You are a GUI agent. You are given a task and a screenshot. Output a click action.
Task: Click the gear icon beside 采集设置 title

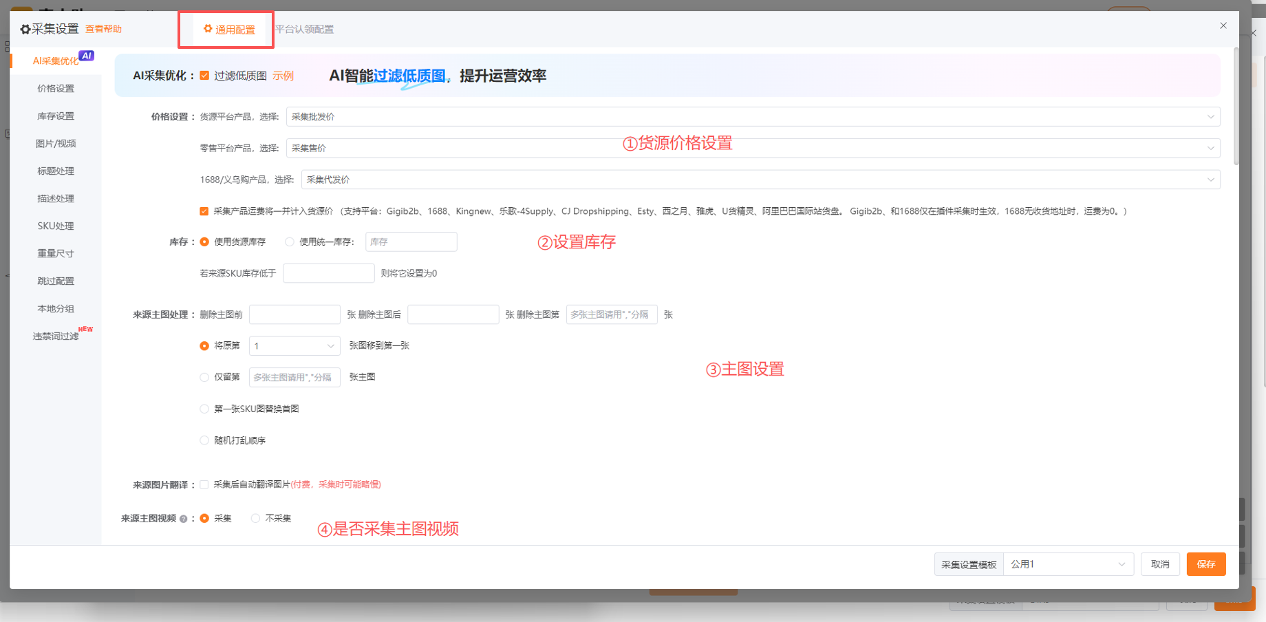[x=25, y=29]
